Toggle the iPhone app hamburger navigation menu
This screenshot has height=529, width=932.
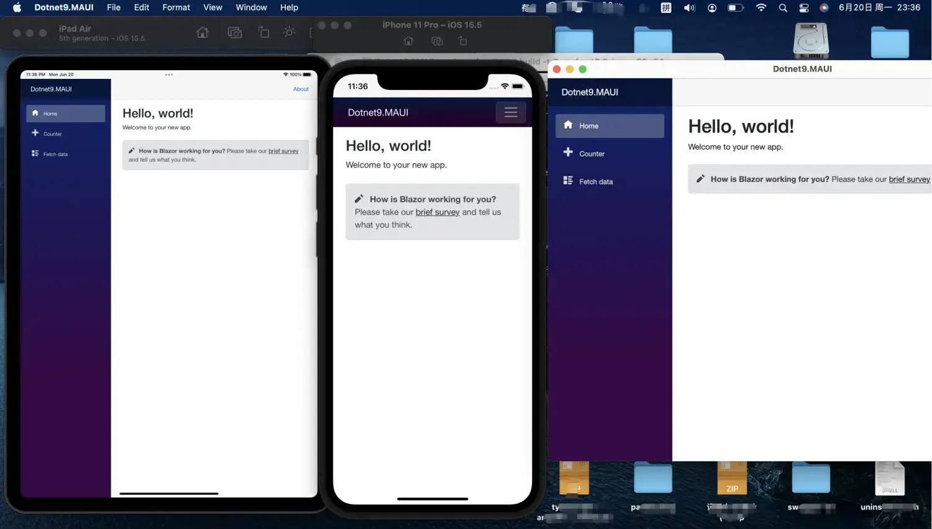511,112
